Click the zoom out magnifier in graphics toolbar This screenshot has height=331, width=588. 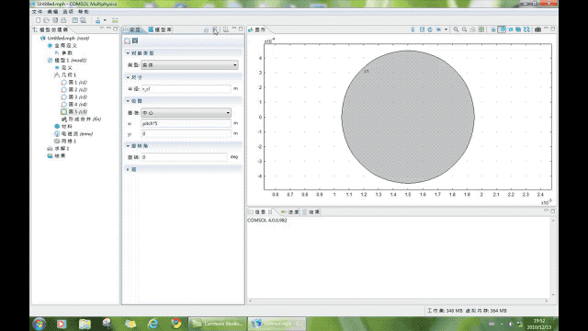pyautogui.click(x=465, y=29)
